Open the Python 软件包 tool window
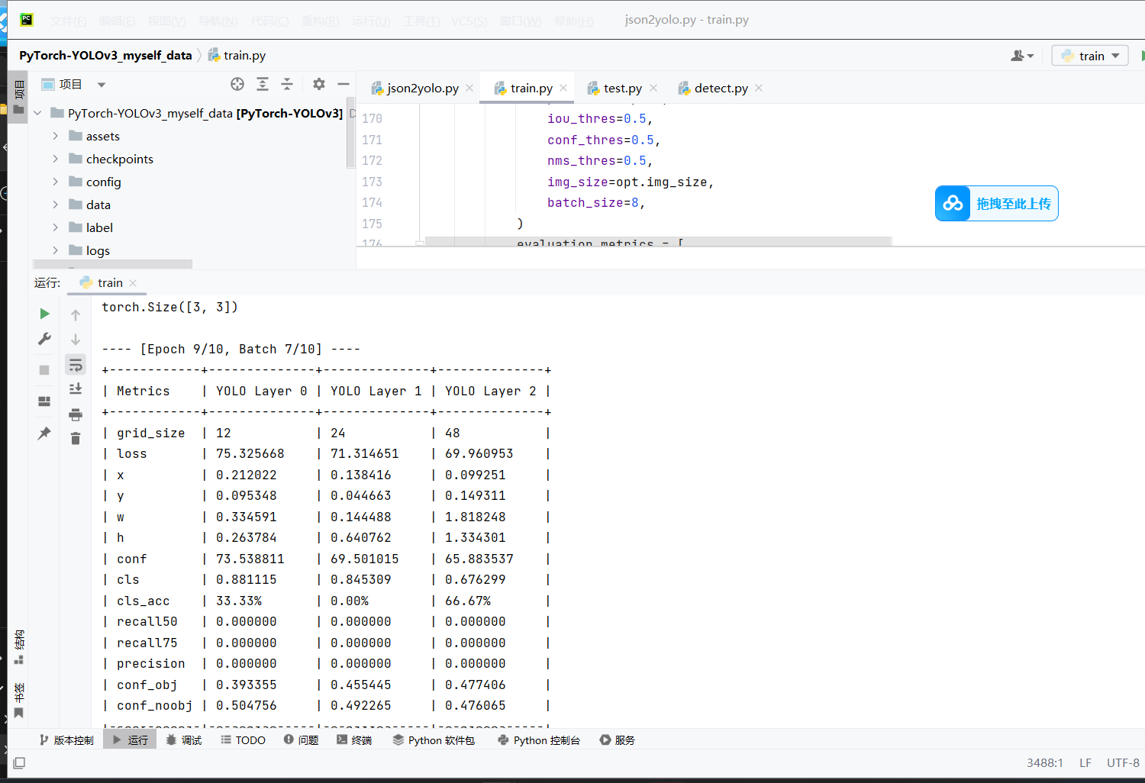This screenshot has height=783, width=1145. coord(434,739)
